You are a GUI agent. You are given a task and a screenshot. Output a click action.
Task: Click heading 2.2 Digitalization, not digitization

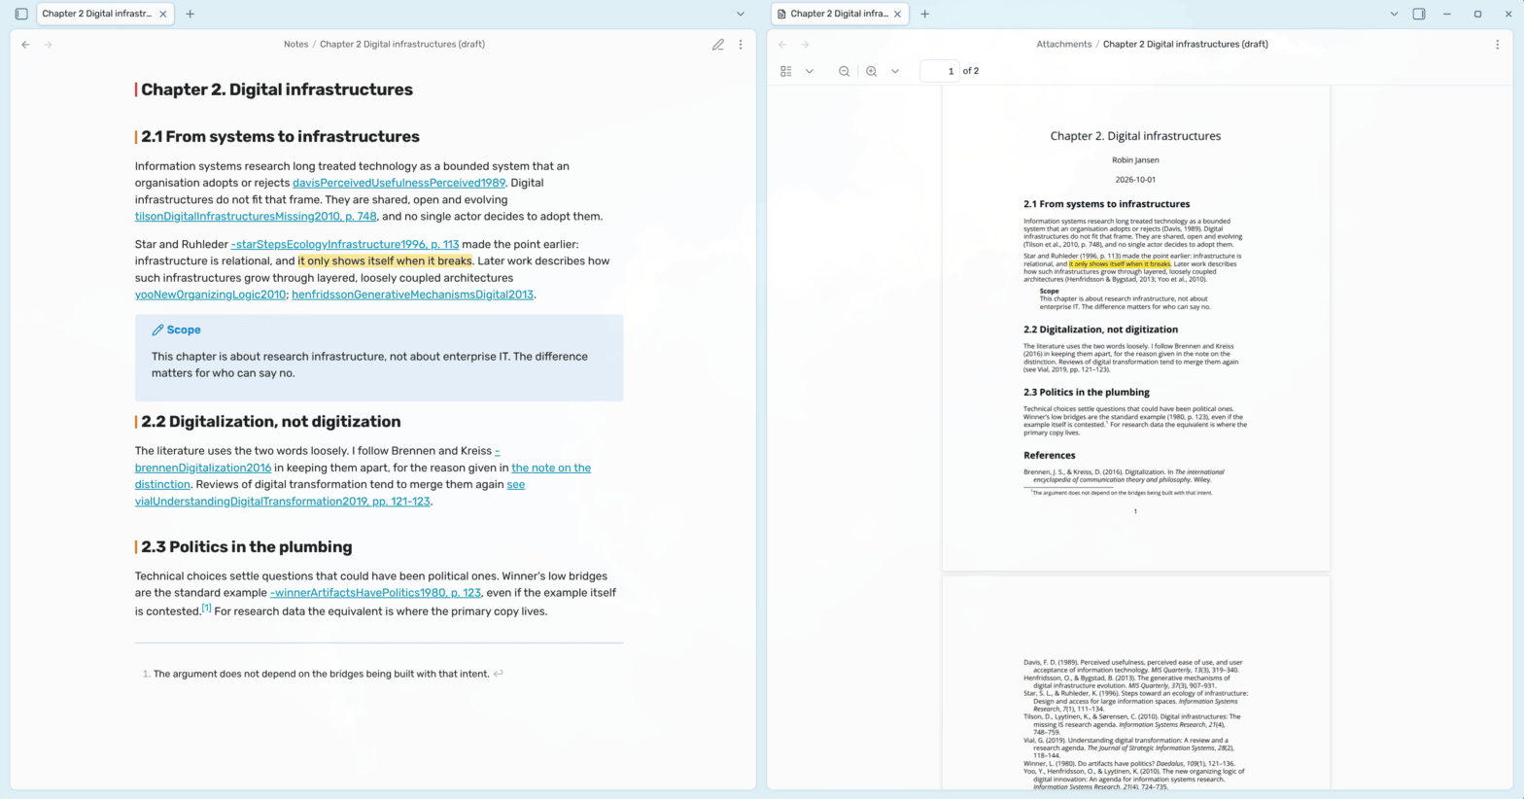pos(270,422)
